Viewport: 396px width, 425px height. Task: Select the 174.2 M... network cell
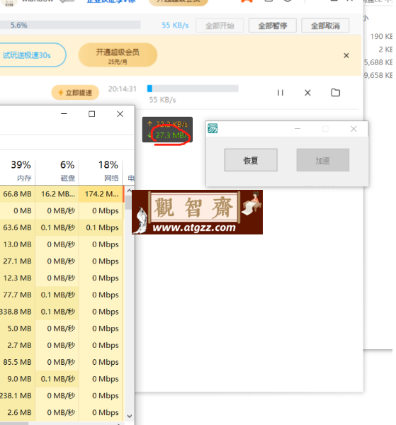tap(101, 194)
